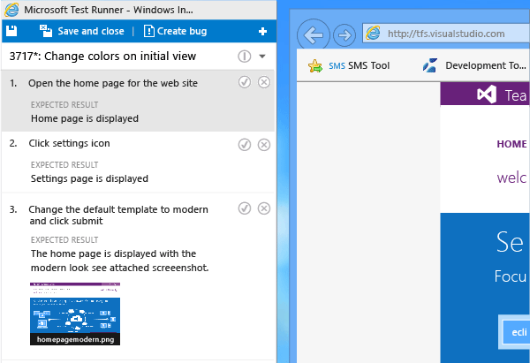Open the HOME tab on web page
Image resolution: width=530 pixels, height=363 pixels.
pos(511,144)
